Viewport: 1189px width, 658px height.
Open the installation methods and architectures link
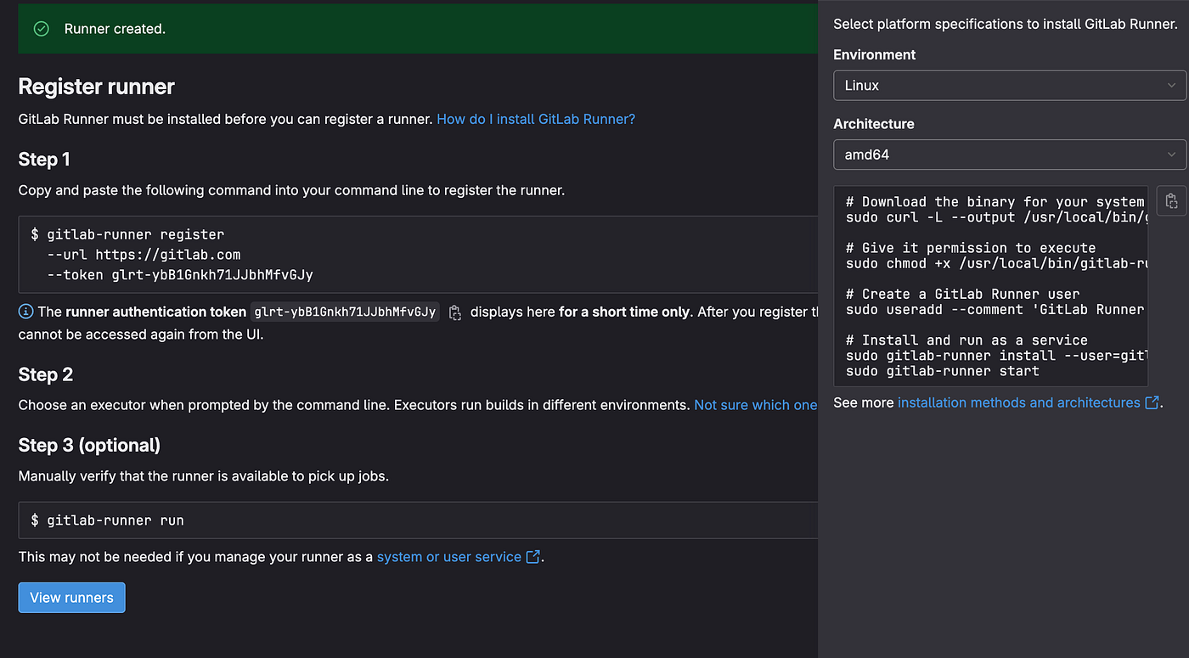tap(1019, 402)
